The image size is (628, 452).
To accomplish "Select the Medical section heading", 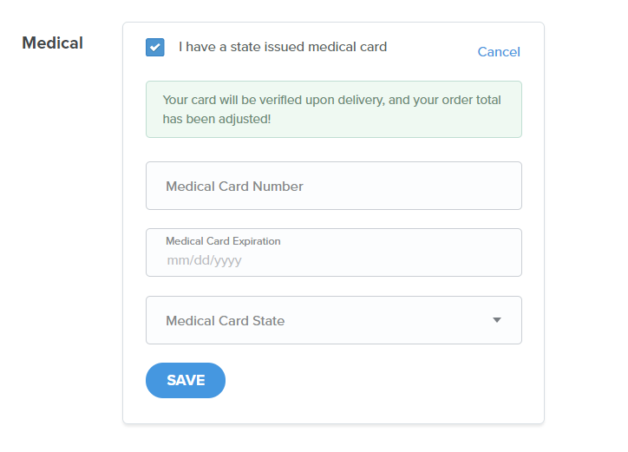I will point(52,43).
